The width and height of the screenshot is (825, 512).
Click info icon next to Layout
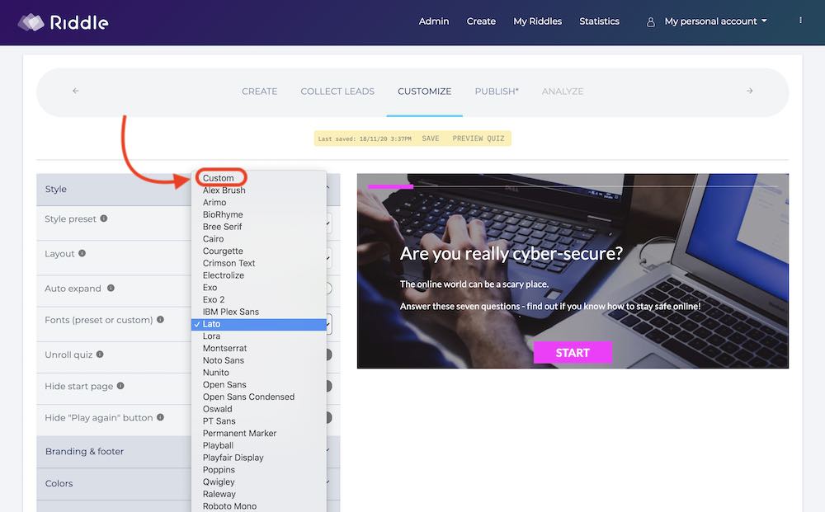coord(82,253)
